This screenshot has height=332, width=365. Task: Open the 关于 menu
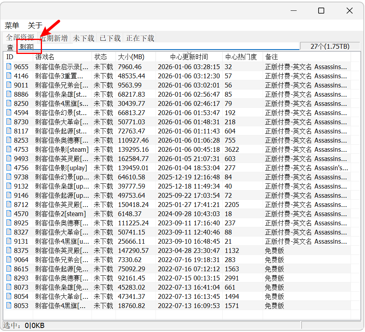pyautogui.click(x=35, y=25)
